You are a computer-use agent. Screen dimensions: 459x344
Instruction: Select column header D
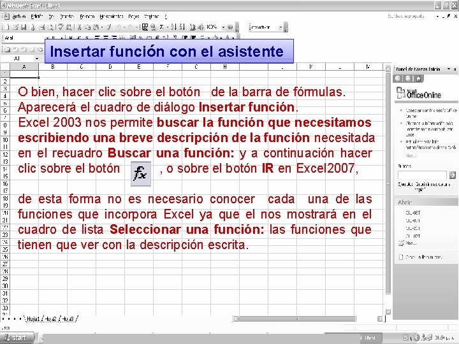point(110,67)
